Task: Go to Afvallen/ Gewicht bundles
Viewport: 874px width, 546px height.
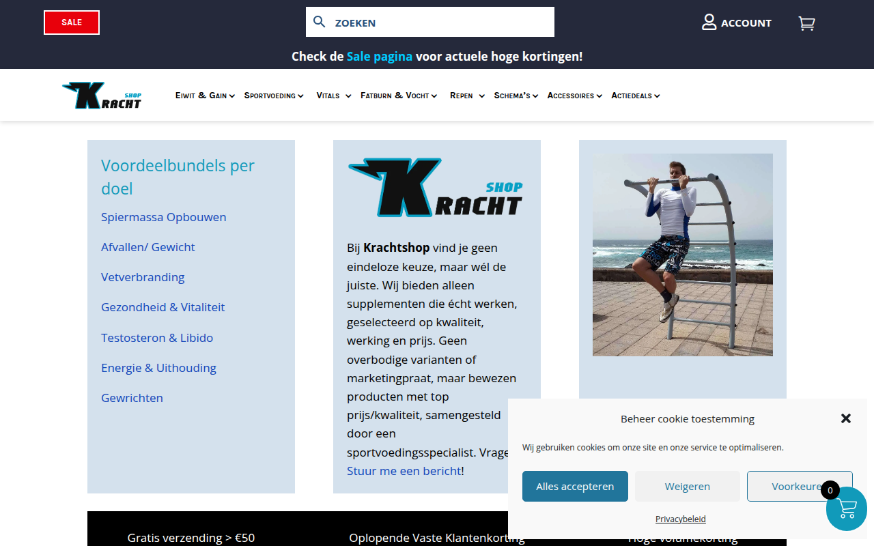Action: coord(148,247)
